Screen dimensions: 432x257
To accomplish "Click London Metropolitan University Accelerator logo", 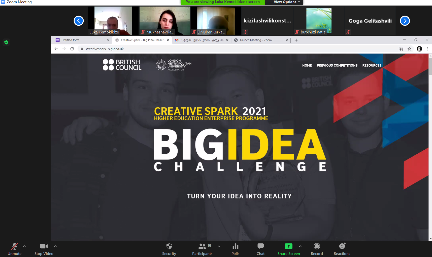I will coord(174,65).
